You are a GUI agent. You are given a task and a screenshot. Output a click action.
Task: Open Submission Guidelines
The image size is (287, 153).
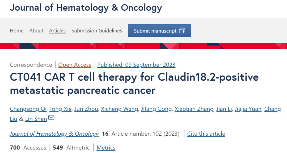pyautogui.click(x=97, y=31)
